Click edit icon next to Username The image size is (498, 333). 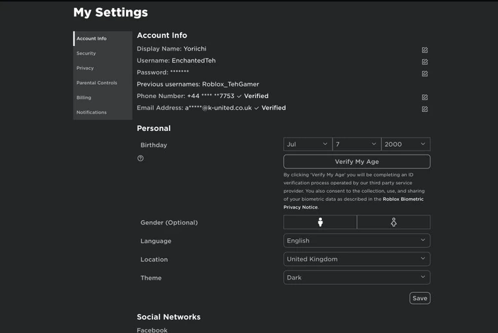coord(425,62)
